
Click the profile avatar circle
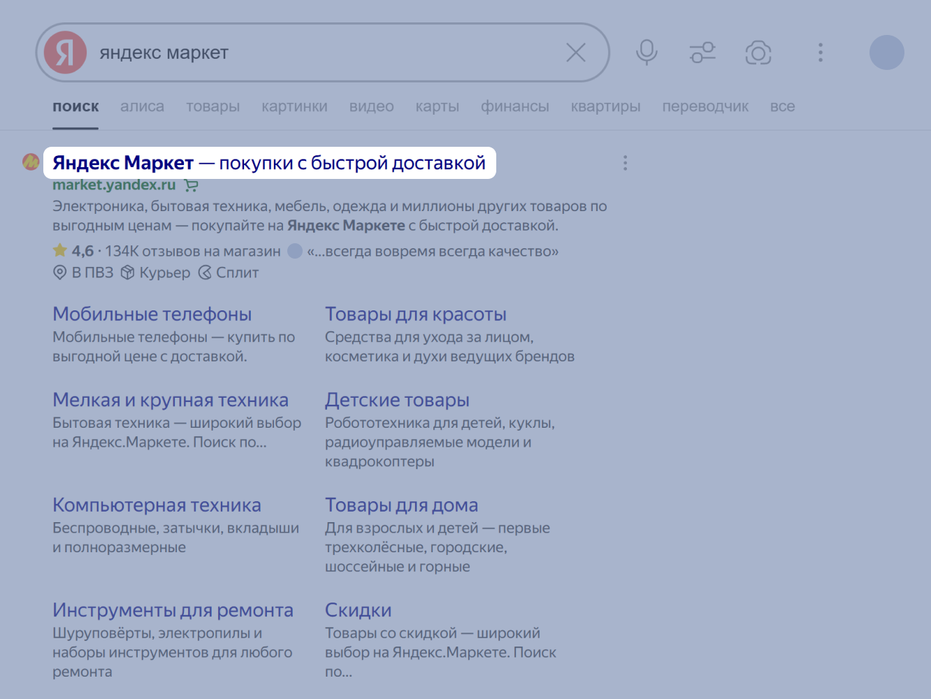pos(886,52)
